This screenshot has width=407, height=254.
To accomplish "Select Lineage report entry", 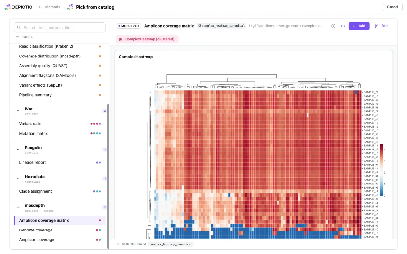I will (60, 162).
